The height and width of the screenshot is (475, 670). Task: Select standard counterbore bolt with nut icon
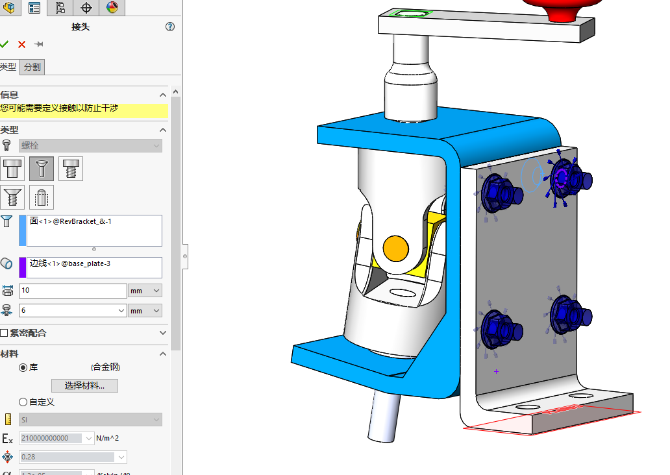pos(12,168)
